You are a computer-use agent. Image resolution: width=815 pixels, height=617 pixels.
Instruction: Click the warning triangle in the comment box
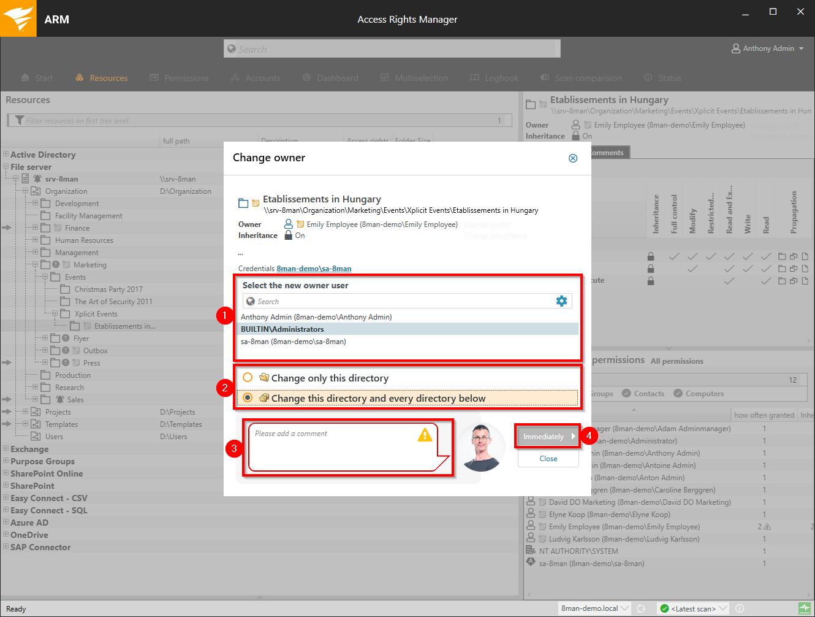tap(424, 435)
